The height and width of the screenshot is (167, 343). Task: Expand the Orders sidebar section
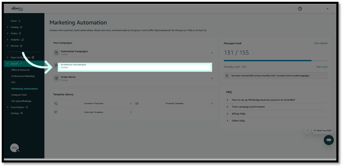click(x=8, y=34)
